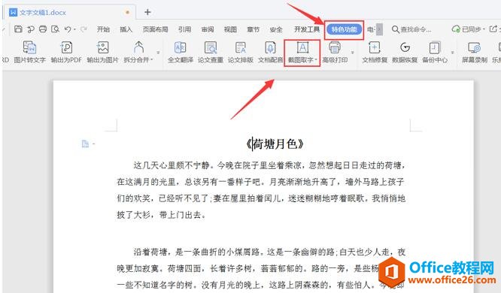
Task: Open the 插入 Insert tab
Action: click(126, 29)
